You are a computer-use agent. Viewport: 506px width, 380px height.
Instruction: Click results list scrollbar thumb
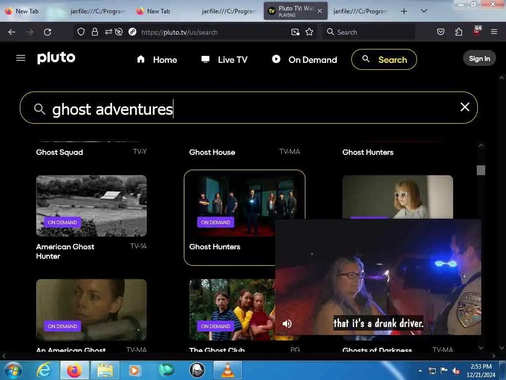[481, 170]
